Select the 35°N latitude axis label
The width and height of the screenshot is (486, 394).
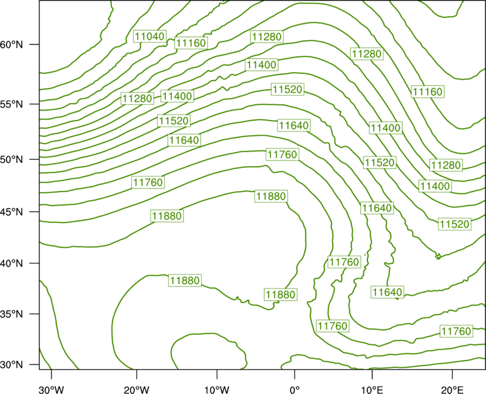pyautogui.click(x=12, y=314)
